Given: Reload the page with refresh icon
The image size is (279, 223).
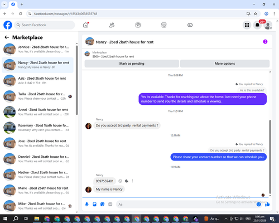Looking at the screenshot, I should click(21, 14).
